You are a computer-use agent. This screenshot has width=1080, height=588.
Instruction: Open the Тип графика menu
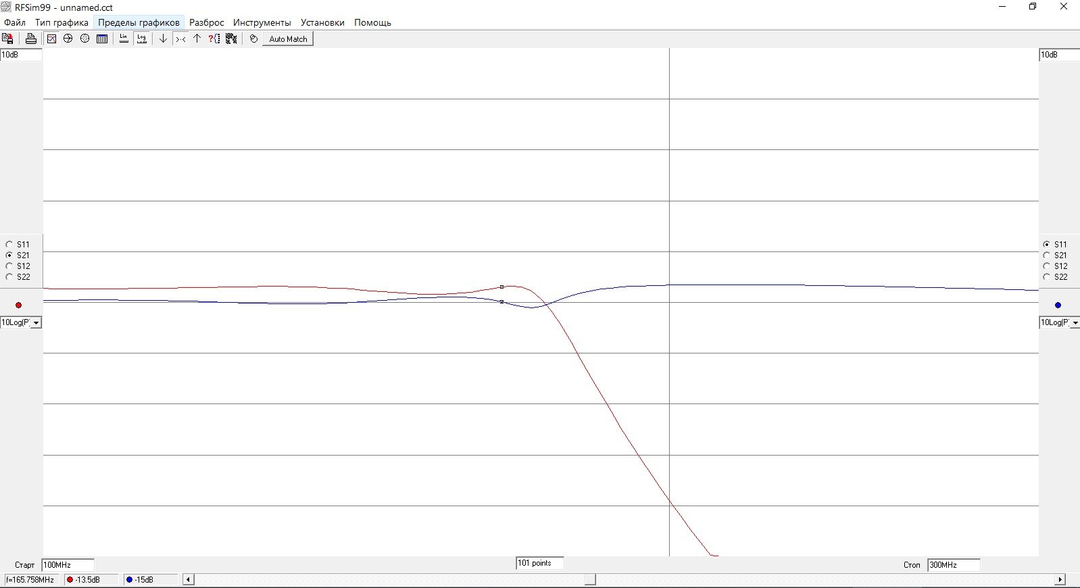coord(62,22)
